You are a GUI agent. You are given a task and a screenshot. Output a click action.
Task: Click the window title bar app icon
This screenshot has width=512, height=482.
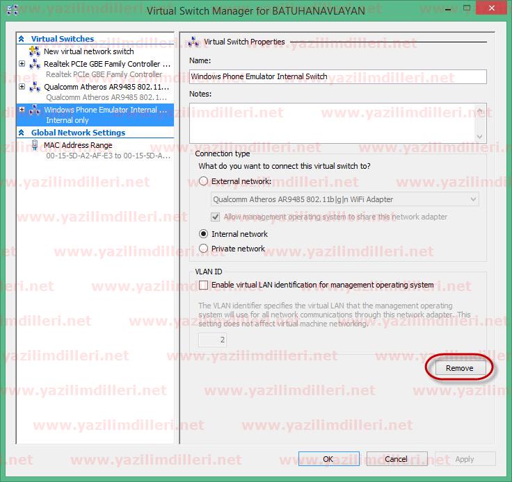[13, 10]
